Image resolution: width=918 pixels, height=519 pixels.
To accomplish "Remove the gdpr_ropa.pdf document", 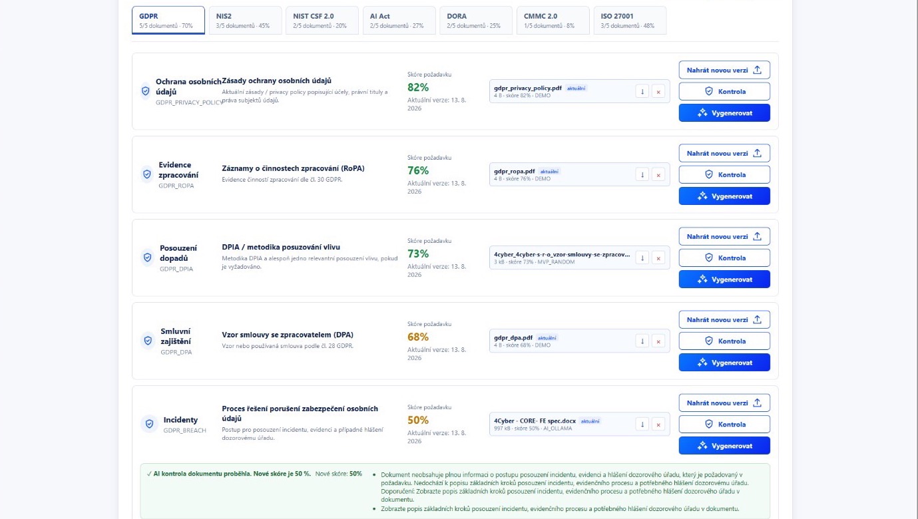I will [x=658, y=174].
